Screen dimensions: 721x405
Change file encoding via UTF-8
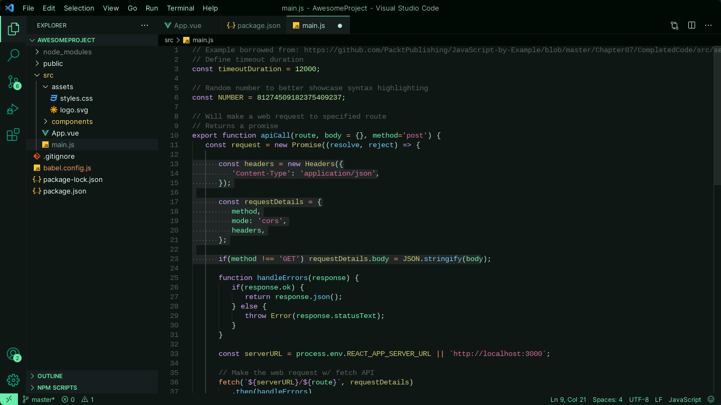tap(639, 400)
